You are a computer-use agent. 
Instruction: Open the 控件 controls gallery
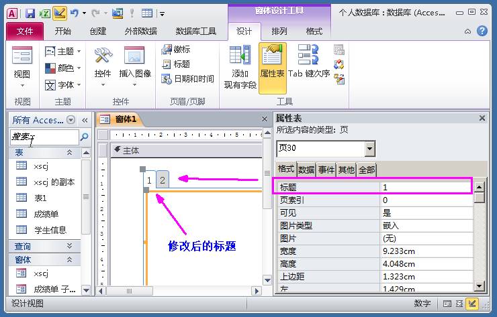[x=103, y=67]
